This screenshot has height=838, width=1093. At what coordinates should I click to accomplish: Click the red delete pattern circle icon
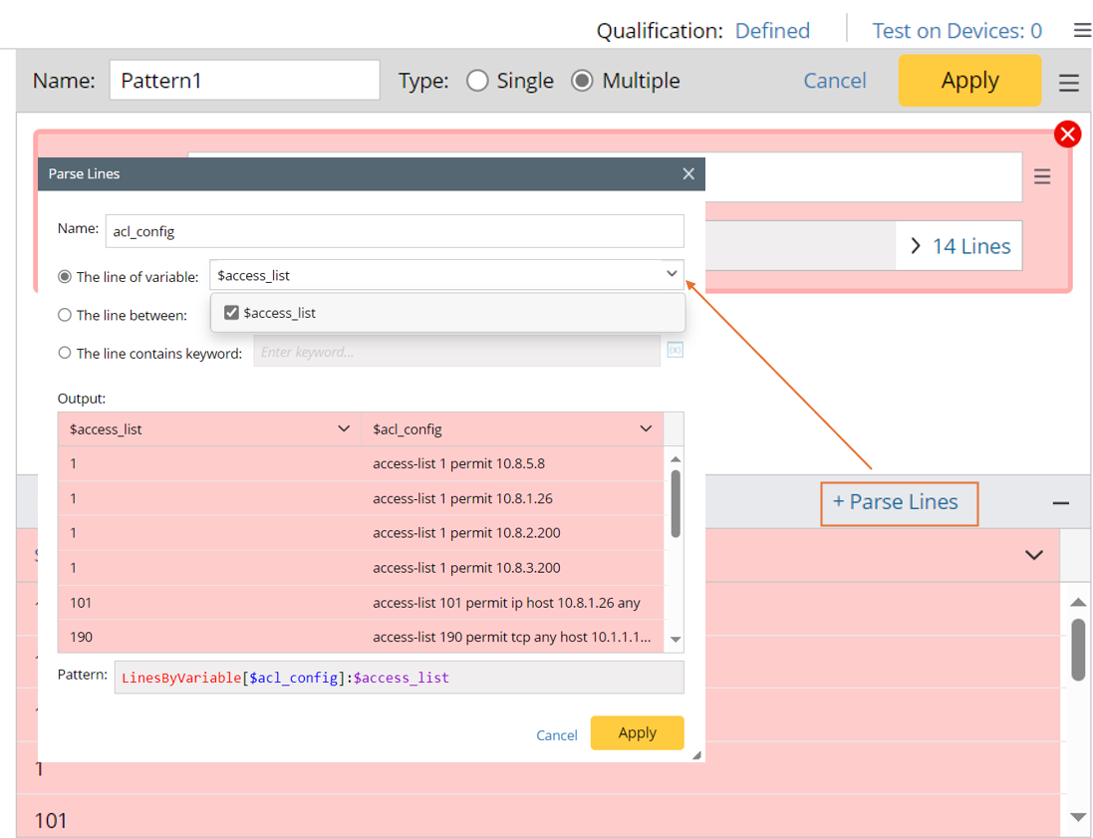pyautogui.click(x=1067, y=135)
